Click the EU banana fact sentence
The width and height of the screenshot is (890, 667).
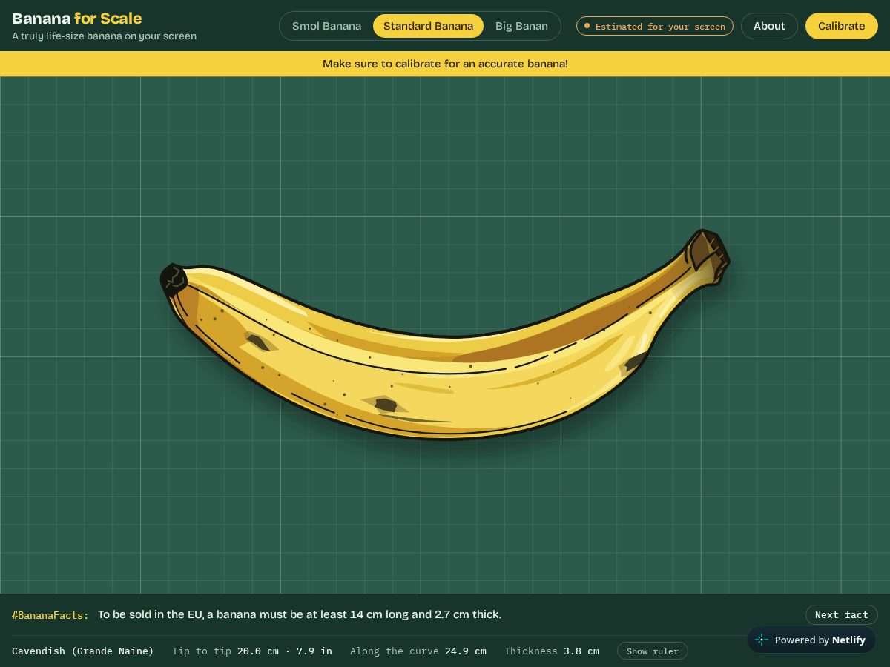pyautogui.click(x=300, y=614)
